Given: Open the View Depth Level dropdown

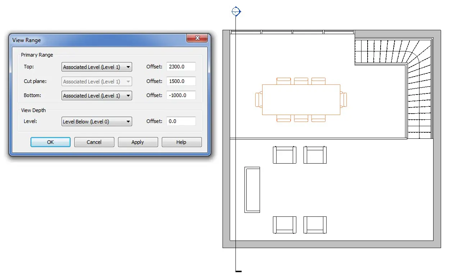Looking at the screenshot, I should tap(96, 122).
